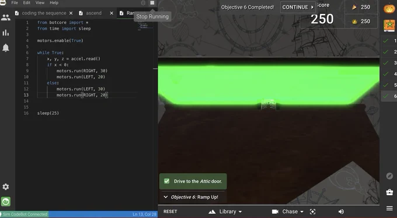397x218 pixels.
Task: Open the progress bar chart sidebar icon
Action: (x=6, y=33)
